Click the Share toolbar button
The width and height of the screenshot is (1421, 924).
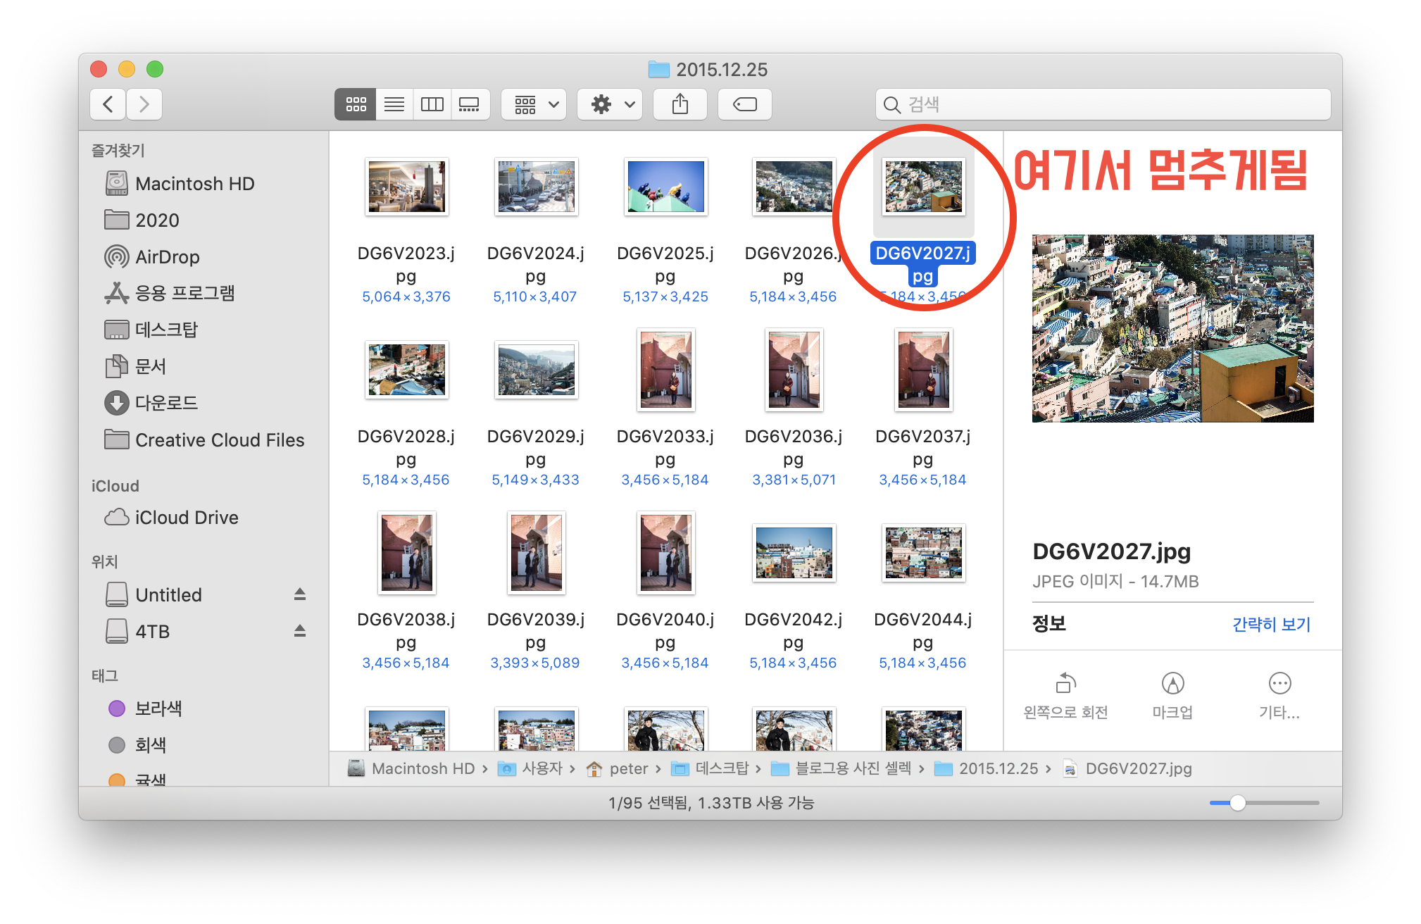680,105
